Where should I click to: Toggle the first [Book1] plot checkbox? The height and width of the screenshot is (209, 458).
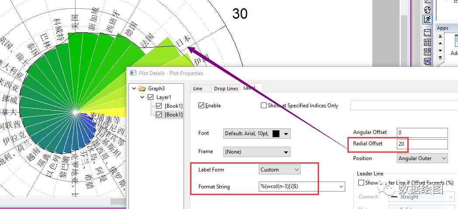[159, 106]
